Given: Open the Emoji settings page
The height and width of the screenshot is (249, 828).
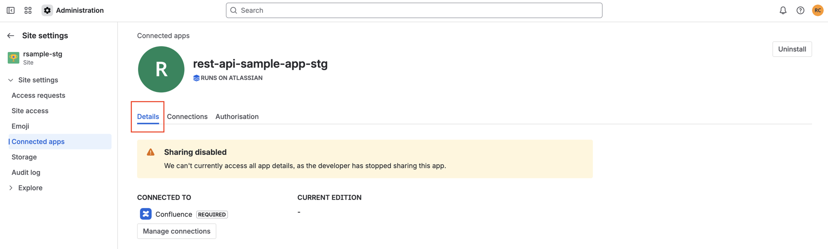Looking at the screenshot, I should [20, 126].
